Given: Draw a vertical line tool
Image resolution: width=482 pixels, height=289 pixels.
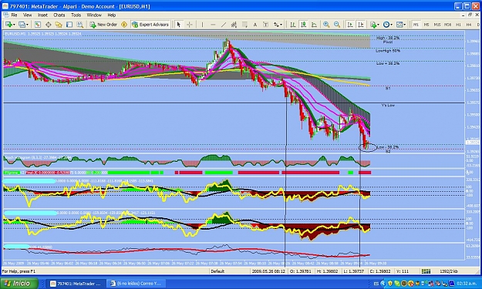Looking at the screenshot, I should click(x=202, y=25).
